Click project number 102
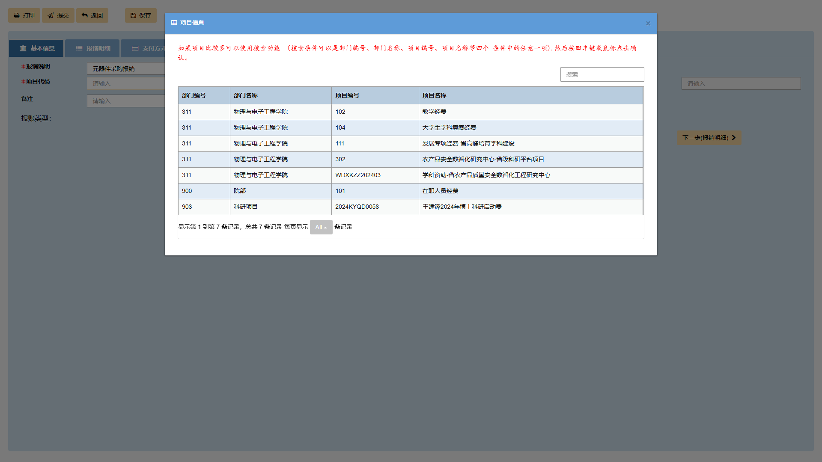The image size is (822, 462). (340, 112)
